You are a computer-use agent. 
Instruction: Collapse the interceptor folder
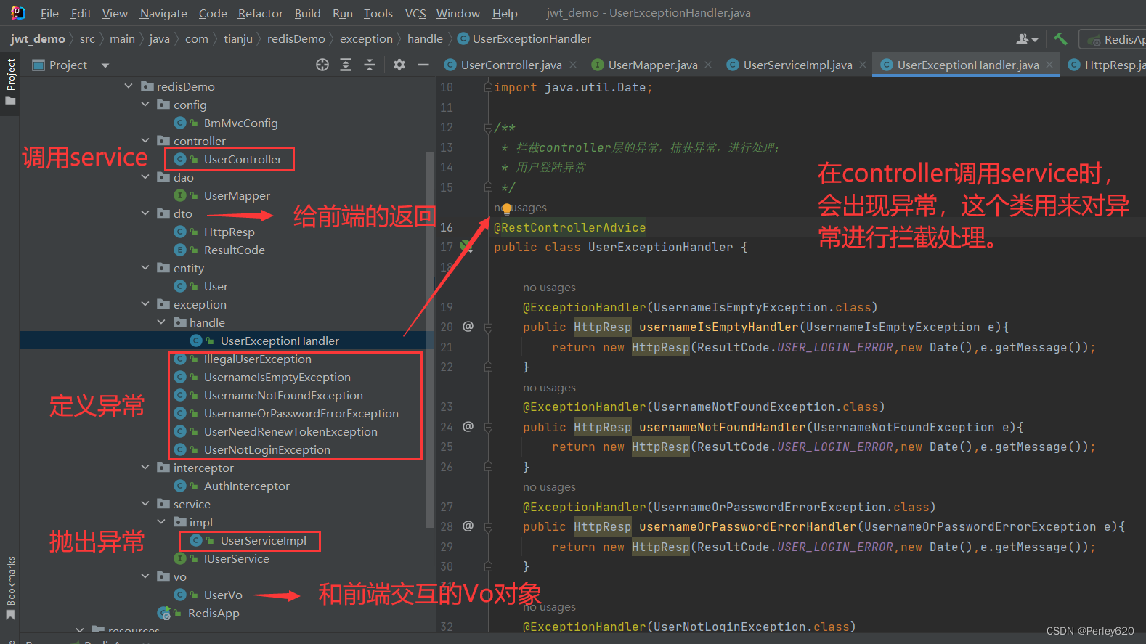coord(145,468)
